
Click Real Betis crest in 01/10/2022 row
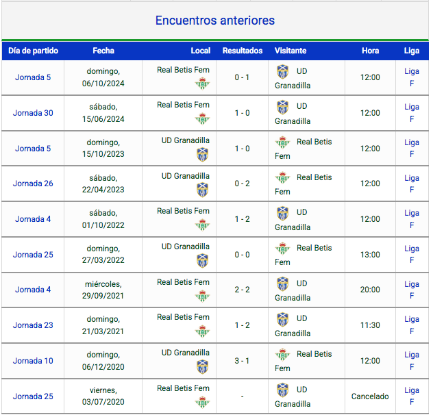coord(203,225)
